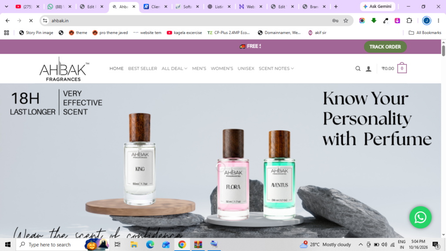This screenshot has height=251, width=446.
Task: Click the Ahbak Fragrances logo
Action: [x=64, y=69]
